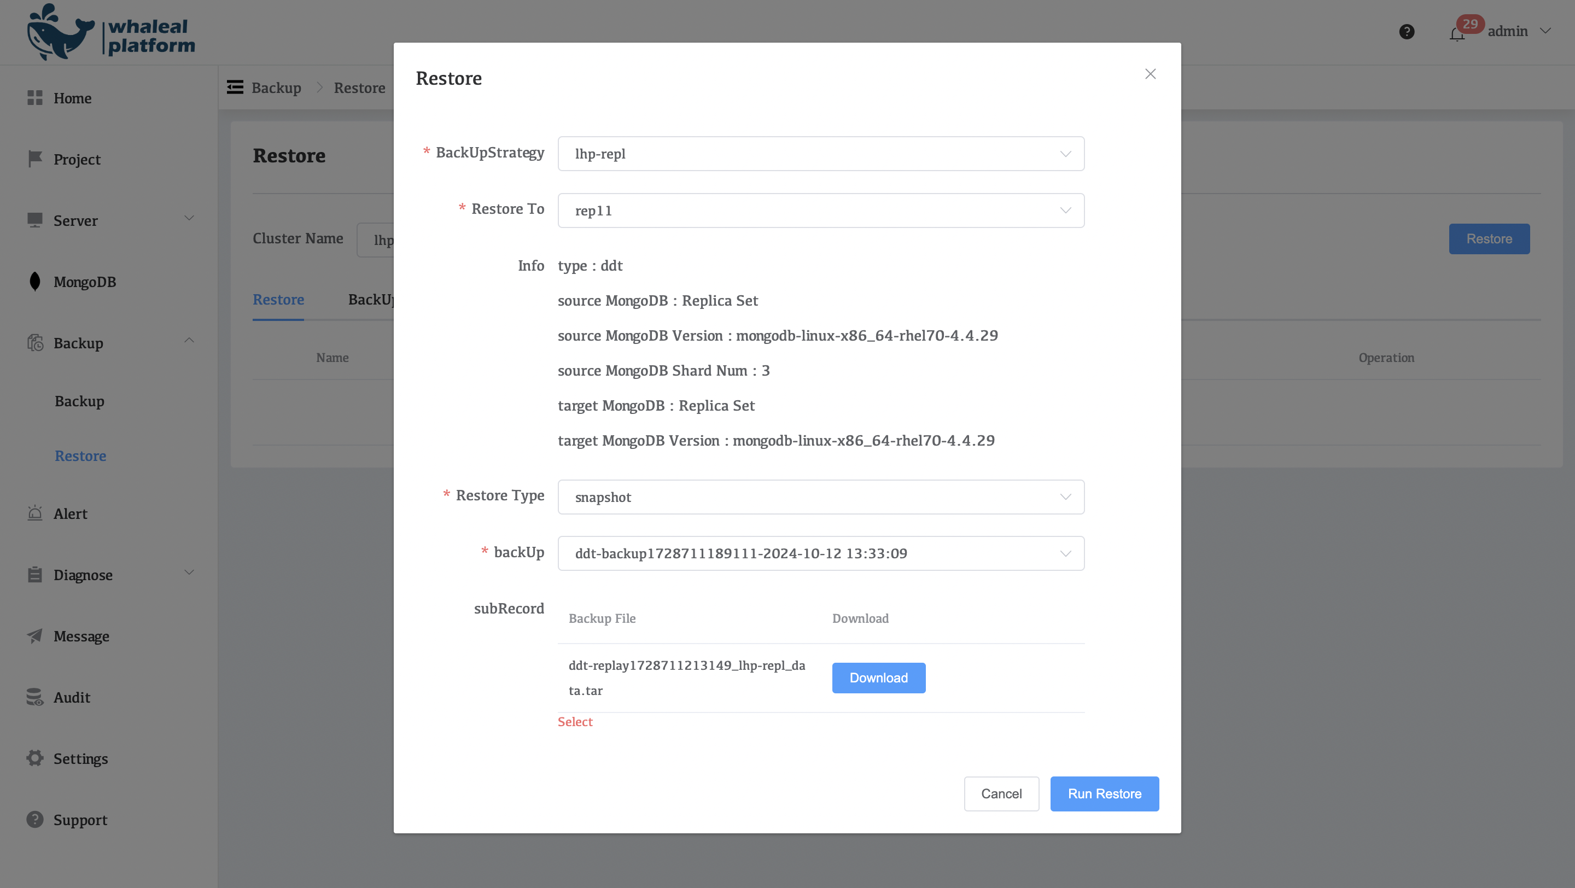The image size is (1575, 888).
Task: Open the notifications bell icon
Action: coord(1457,33)
